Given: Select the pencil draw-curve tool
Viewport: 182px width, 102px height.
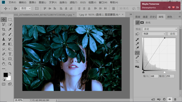Looking at the screenshot, I should point(137,57).
